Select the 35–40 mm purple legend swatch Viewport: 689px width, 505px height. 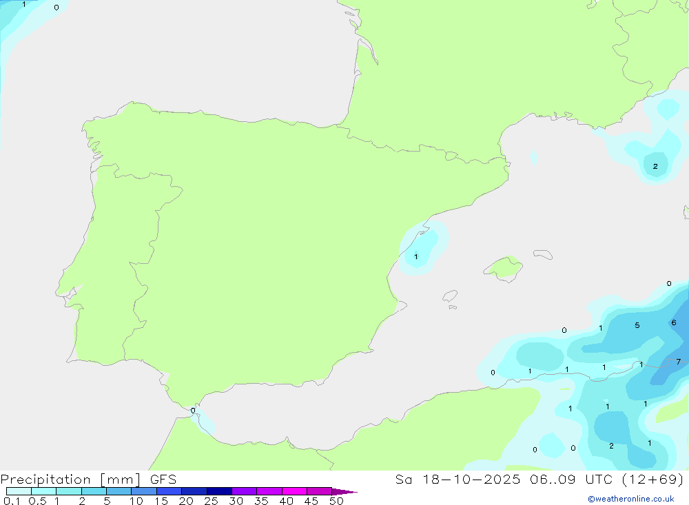coord(269,491)
